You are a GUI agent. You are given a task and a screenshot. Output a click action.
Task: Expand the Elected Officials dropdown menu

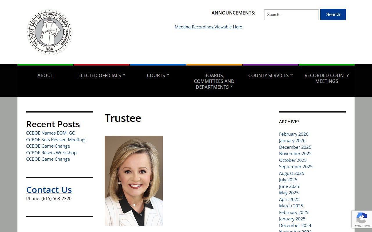(101, 75)
